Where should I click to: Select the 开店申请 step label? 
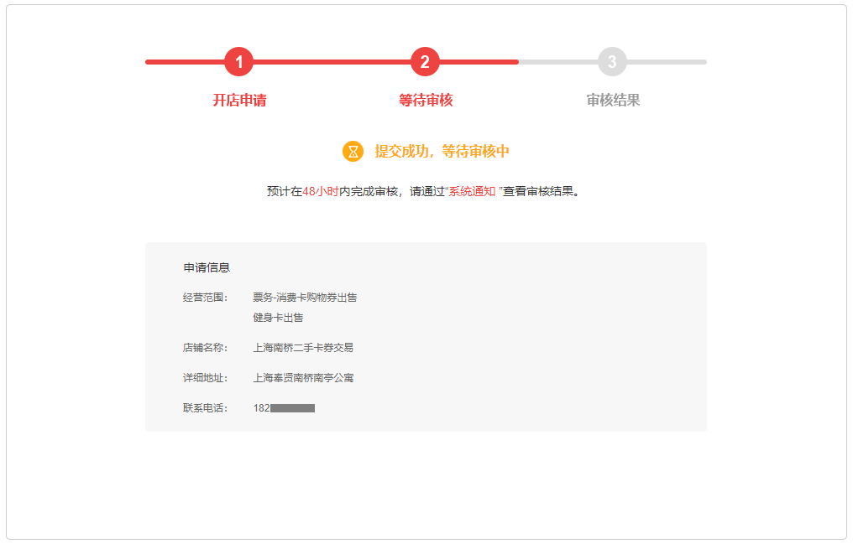pyautogui.click(x=239, y=100)
